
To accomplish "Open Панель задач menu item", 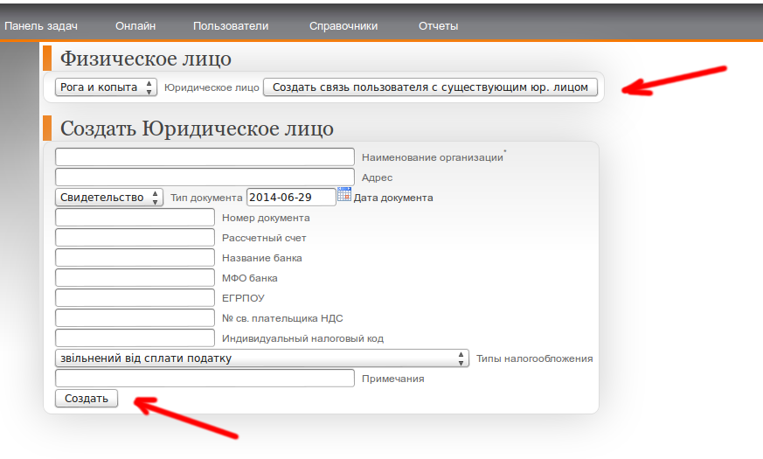I will click(x=41, y=26).
